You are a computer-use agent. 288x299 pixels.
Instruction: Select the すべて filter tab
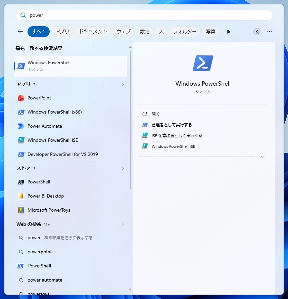point(39,32)
